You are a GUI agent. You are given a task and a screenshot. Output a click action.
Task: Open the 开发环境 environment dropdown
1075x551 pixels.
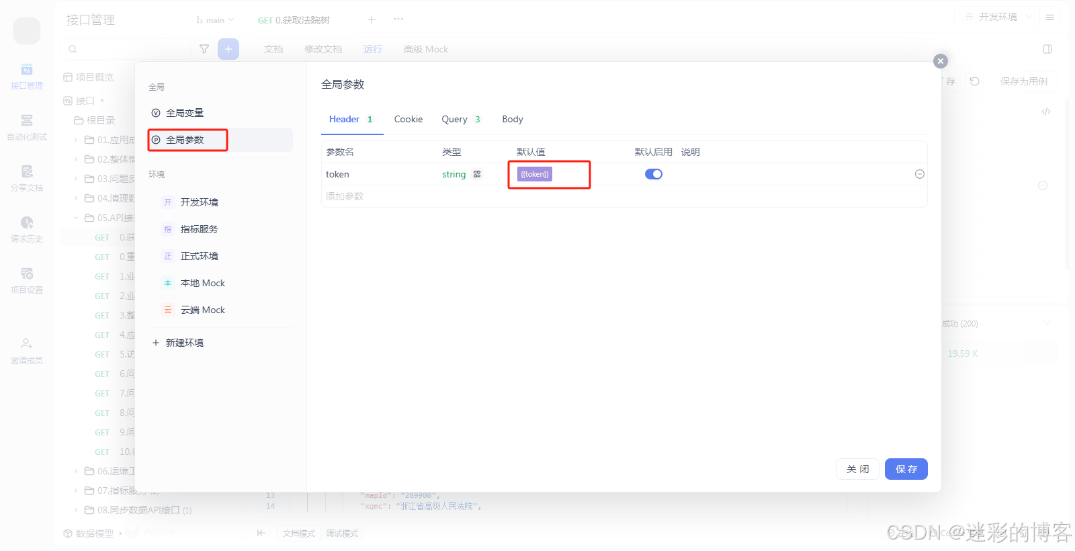[998, 17]
